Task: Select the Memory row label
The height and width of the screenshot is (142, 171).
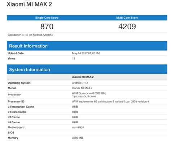Action: coord(13,138)
